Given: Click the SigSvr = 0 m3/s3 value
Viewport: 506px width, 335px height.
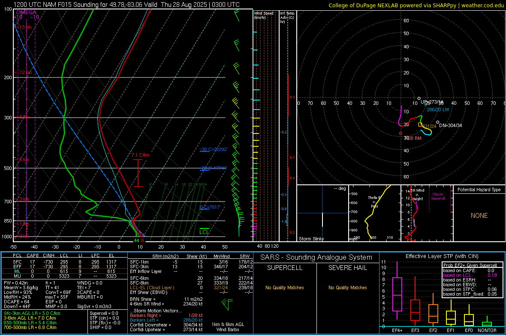Looking at the screenshot, I should coord(94,306).
